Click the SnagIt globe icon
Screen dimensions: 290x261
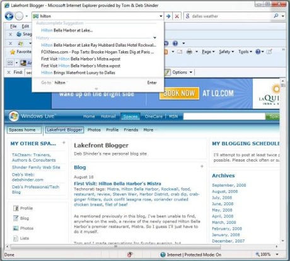tap(19, 34)
